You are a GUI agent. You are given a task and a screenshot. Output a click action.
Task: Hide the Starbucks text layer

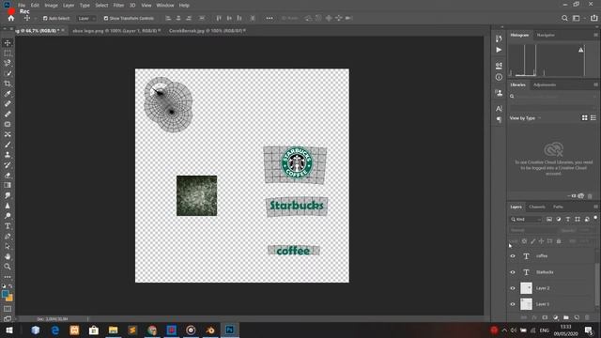tap(513, 272)
